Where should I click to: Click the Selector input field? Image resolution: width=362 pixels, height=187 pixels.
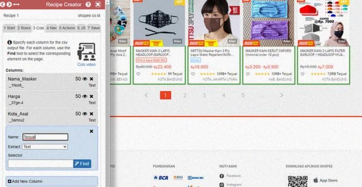[41, 164]
